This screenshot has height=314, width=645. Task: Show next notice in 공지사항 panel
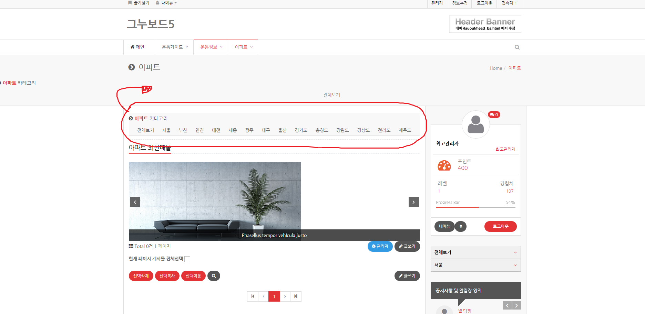tap(516, 305)
